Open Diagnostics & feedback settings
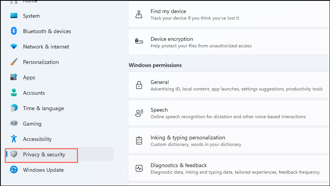The height and width of the screenshot is (186, 330). pos(229,168)
